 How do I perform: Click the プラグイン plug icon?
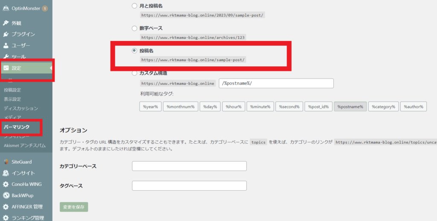pos(6,34)
